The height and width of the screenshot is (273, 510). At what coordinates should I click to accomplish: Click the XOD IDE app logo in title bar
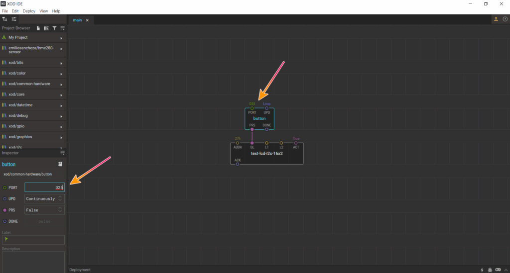(3, 3)
